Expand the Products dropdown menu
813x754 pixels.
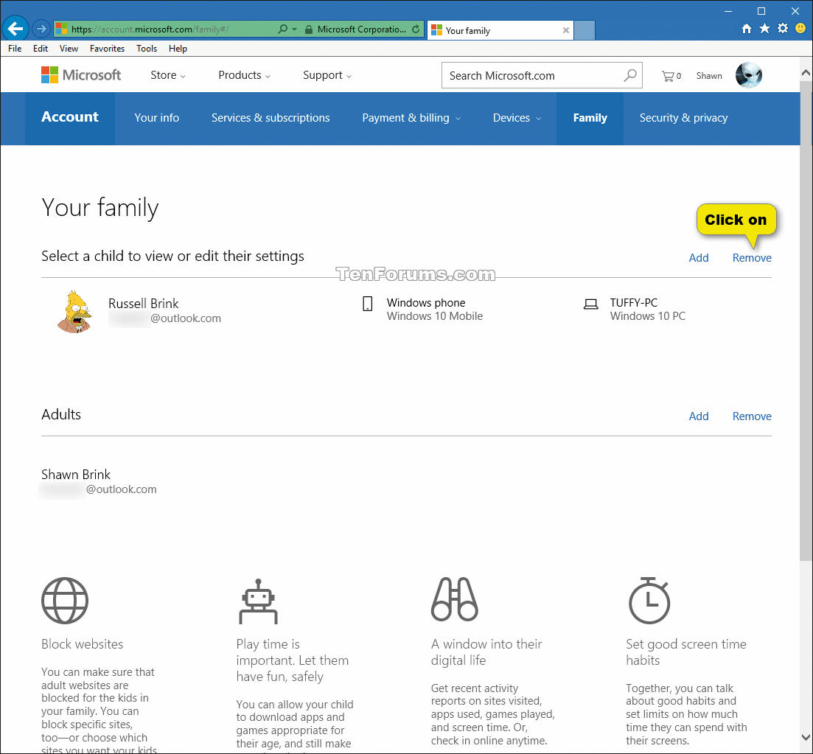(244, 75)
